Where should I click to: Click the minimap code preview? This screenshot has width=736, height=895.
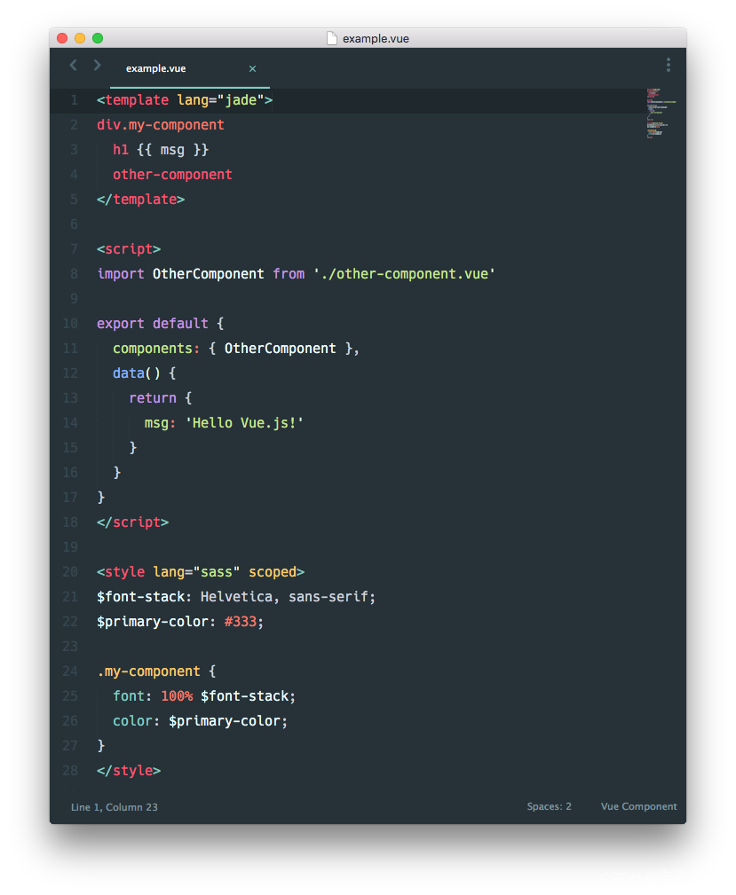(x=661, y=113)
